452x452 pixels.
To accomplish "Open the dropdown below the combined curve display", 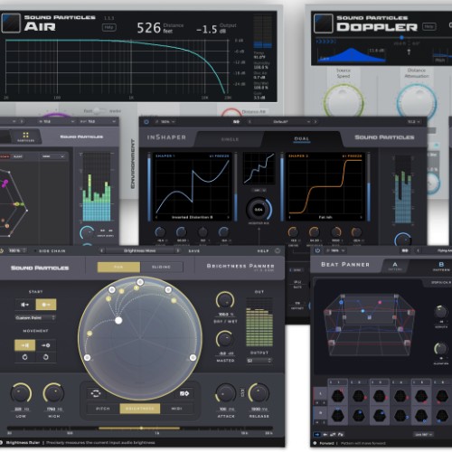I will pos(259,191).
